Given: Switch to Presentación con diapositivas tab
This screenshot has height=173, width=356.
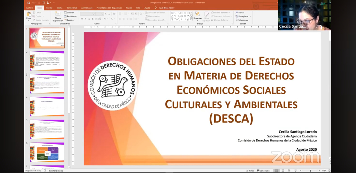Looking at the screenshot, I should tap(109, 8).
